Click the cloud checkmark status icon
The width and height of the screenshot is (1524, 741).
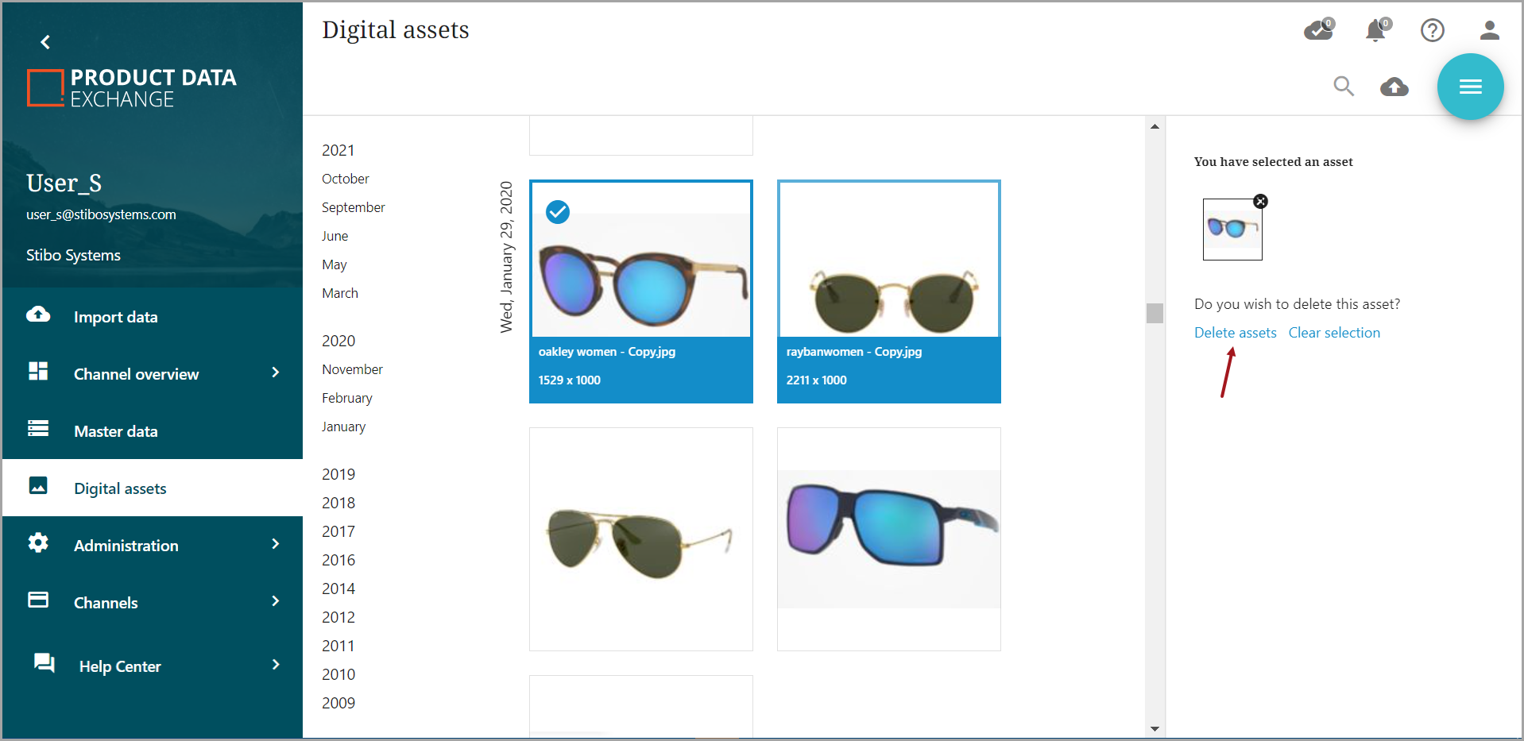1318,31
